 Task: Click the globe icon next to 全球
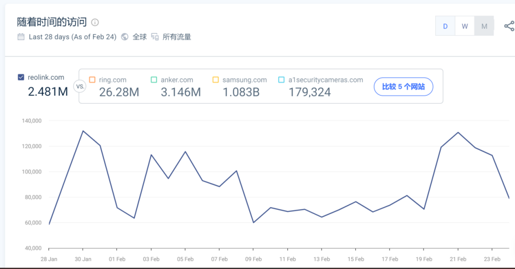tap(125, 37)
